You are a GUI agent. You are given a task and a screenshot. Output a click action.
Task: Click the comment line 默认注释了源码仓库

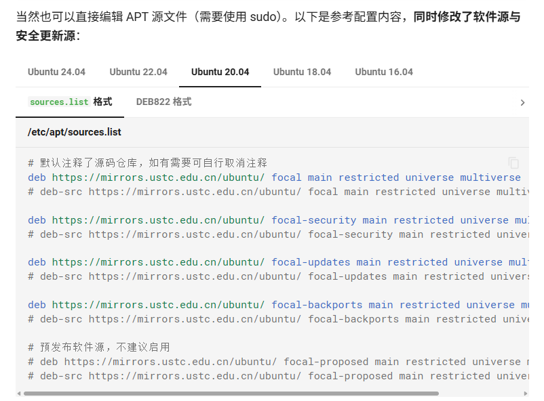(148, 163)
